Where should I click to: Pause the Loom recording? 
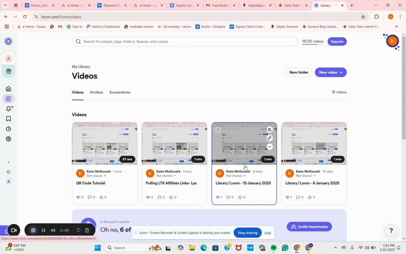43,230
